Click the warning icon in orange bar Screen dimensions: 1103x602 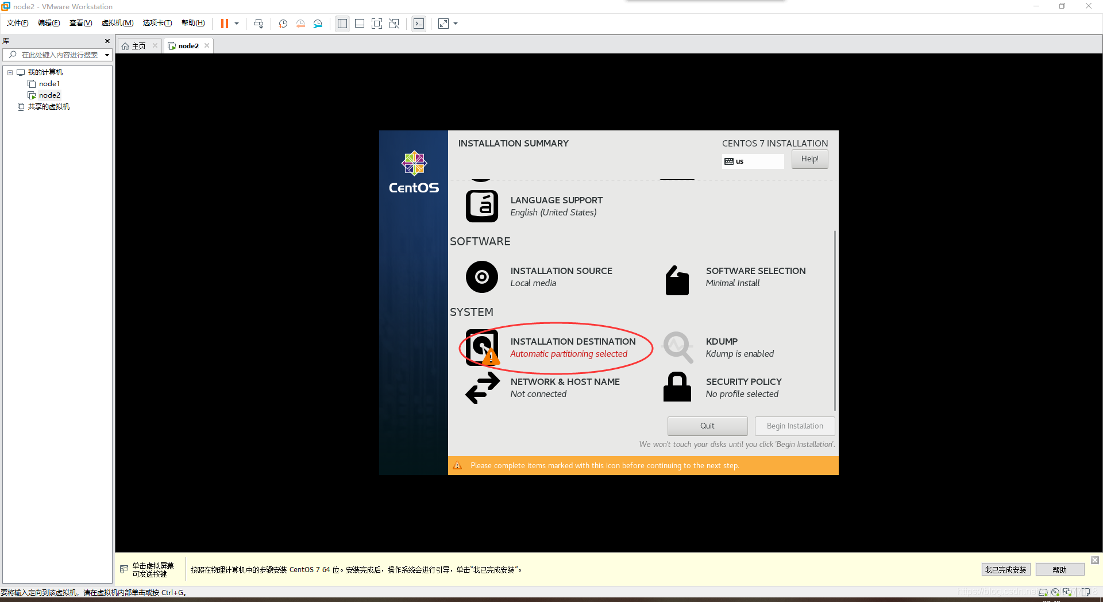[457, 465]
